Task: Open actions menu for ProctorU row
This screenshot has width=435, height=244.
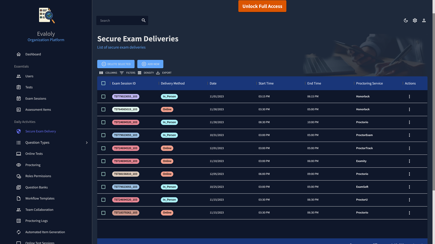Action: [409, 200]
